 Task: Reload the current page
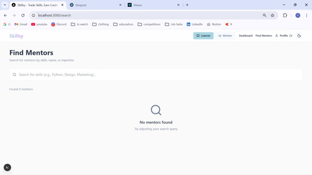[x=23, y=15]
